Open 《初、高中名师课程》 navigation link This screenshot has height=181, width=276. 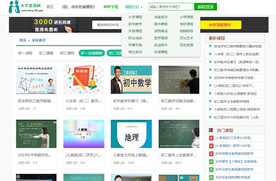click(x=78, y=7)
